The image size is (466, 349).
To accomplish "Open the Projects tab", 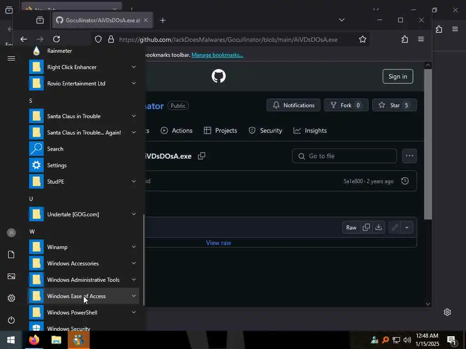I will click(220, 130).
